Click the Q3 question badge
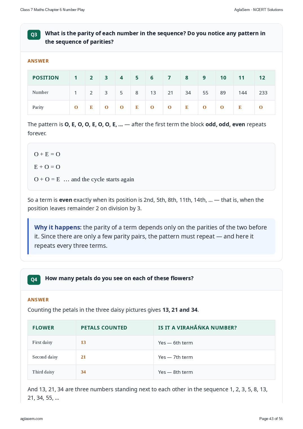Image resolution: width=303 pixels, height=429 pixels. coord(34,35)
